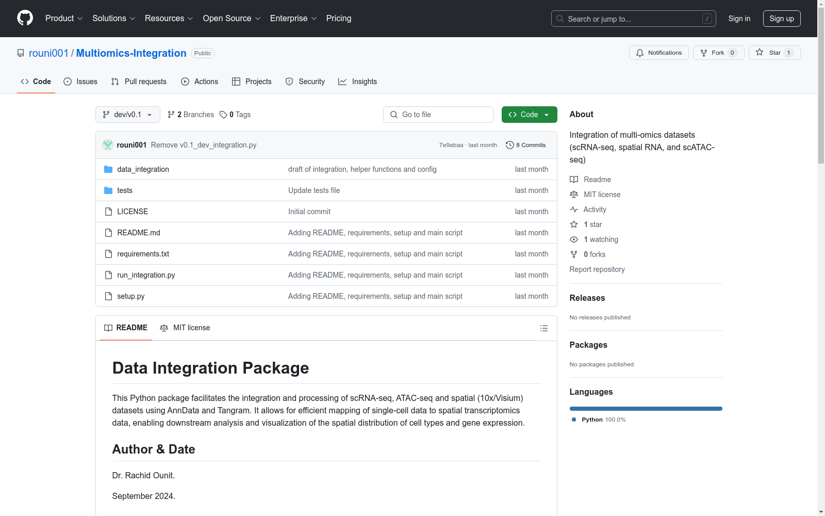This screenshot has height=516, width=825.
Task: Open commit message 'Remove v0.1_dev_integration.py'
Action: [x=204, y=145]
